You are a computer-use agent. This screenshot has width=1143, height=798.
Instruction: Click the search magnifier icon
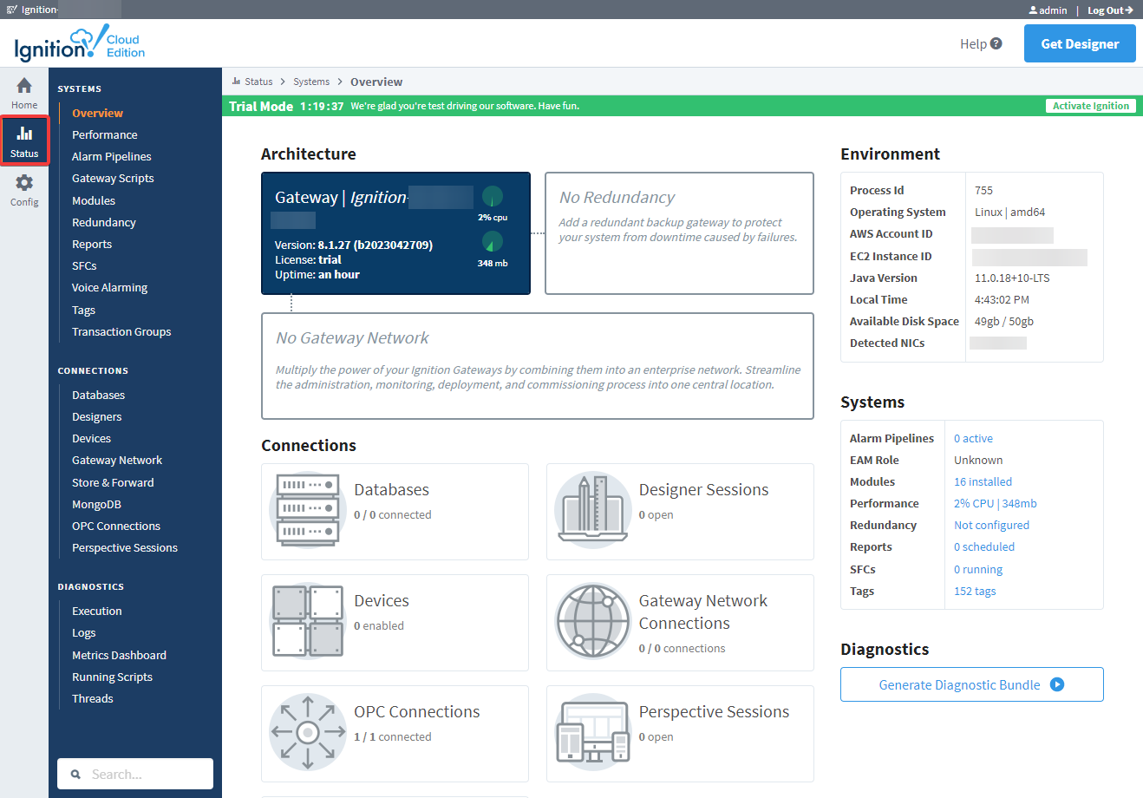[75, 775]
